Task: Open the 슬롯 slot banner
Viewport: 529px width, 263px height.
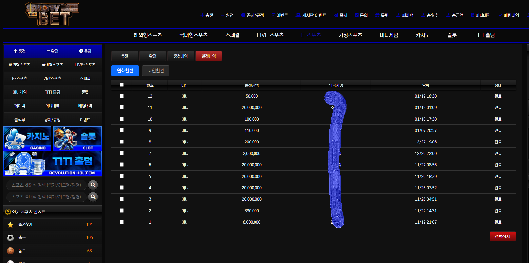Action: 77,139
